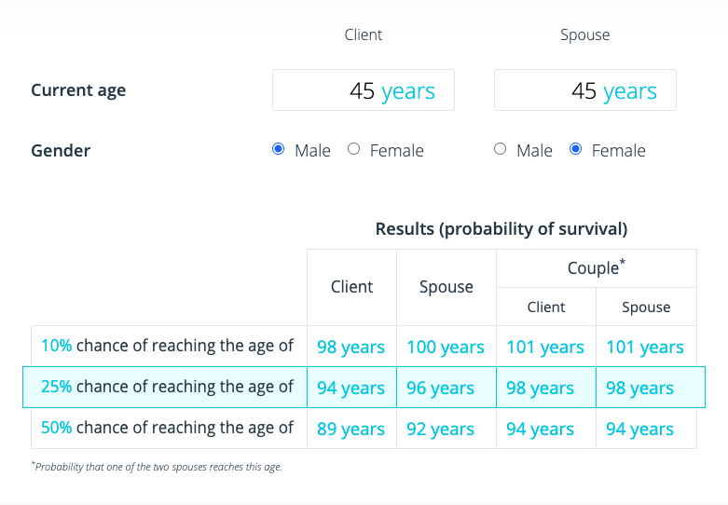This screenshot has height=505, width=728.
Task: Click Spouse result 92 years cell
Action: (446, 430)
